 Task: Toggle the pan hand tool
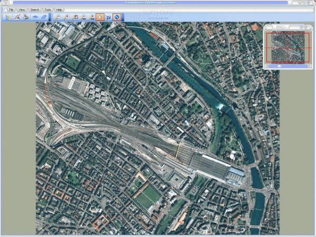click(x=100, y=17)
